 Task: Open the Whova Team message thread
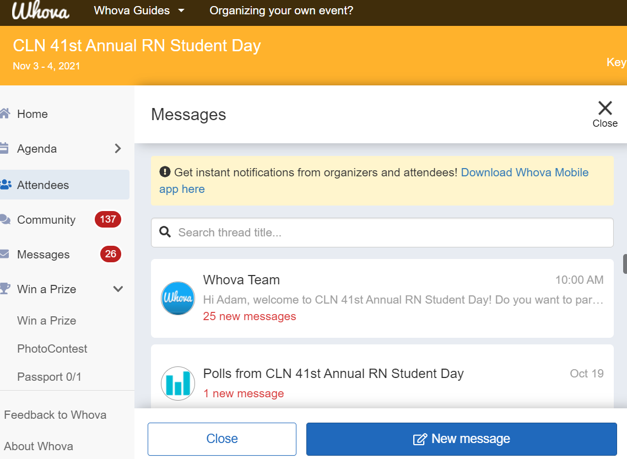coord(382,298)
